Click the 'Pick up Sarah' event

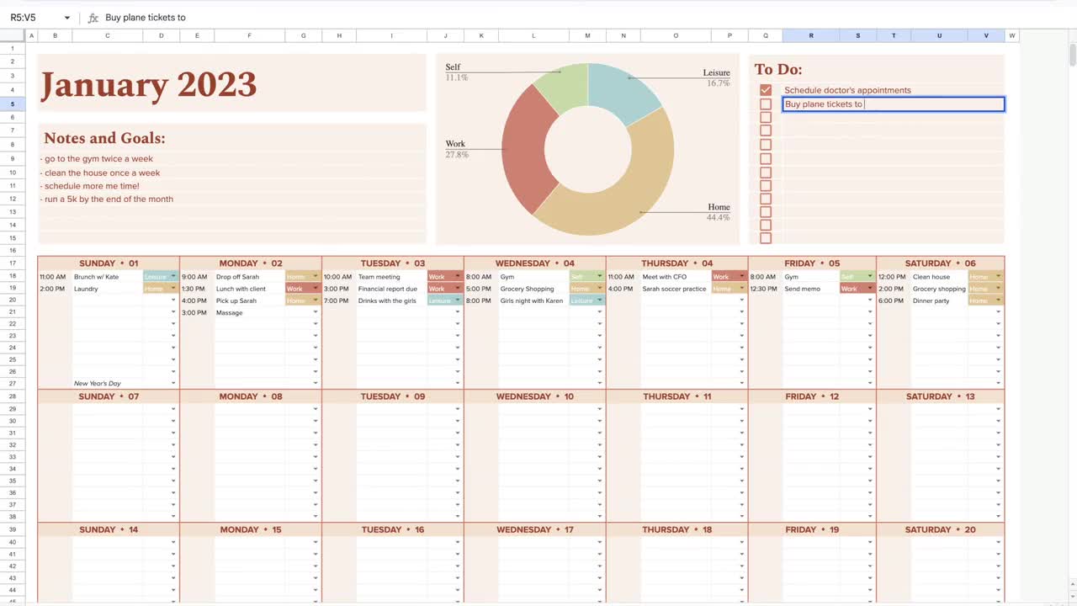pyautogui.click(x=236, y=300)
